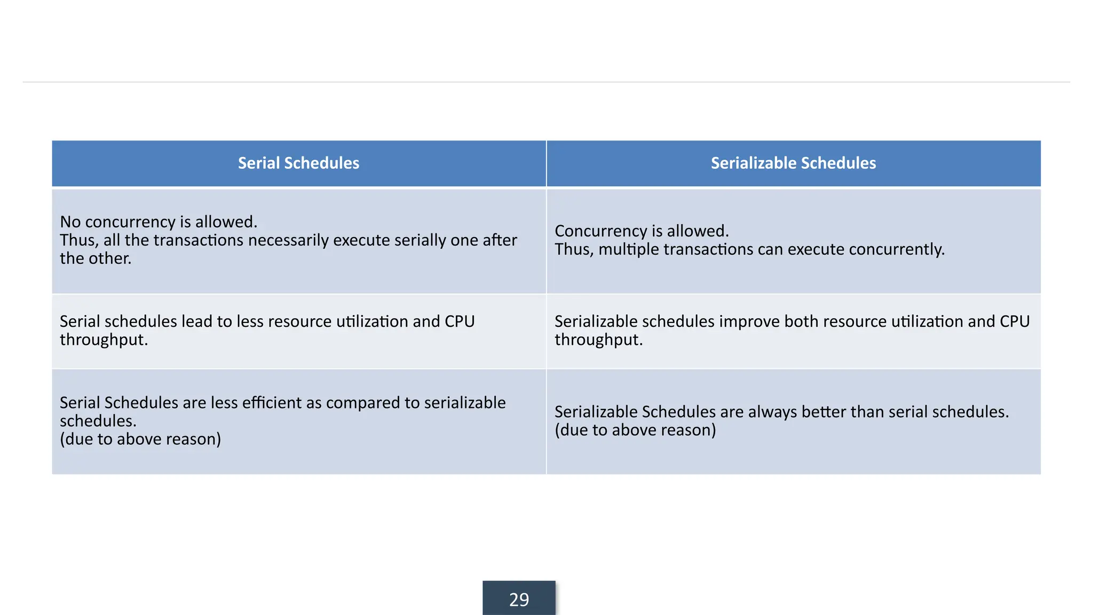
Task: Select the 'always better' serializable cell
Action: [794, 422]
